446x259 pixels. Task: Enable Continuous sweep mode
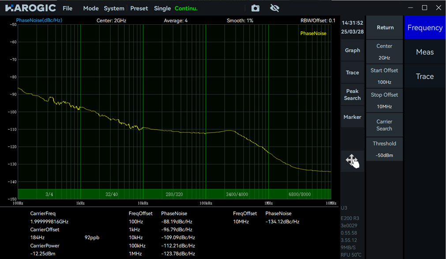[186, 8]
